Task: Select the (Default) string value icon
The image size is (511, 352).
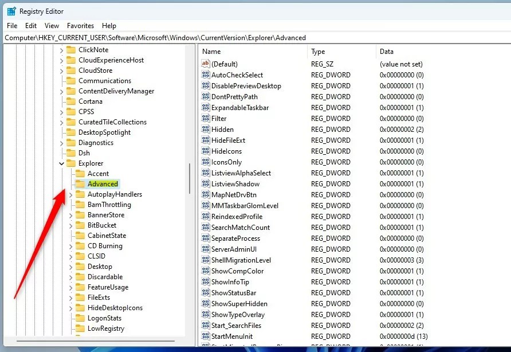Action: [205, 64]
